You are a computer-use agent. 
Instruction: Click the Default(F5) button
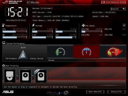click(116, 92)
